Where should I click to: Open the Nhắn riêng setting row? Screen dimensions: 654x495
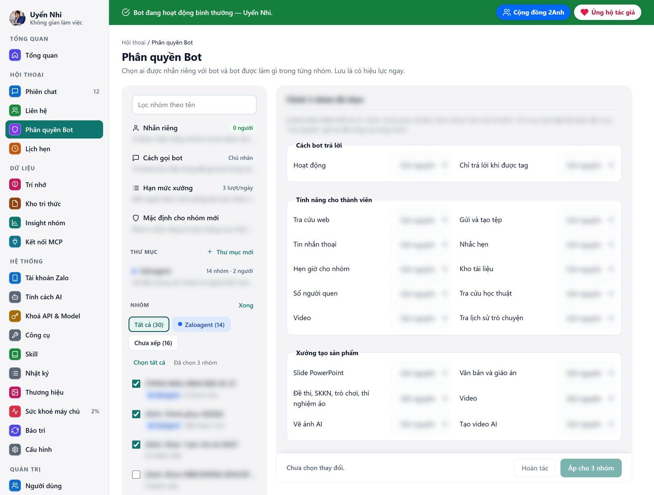[x=194, y=133]
